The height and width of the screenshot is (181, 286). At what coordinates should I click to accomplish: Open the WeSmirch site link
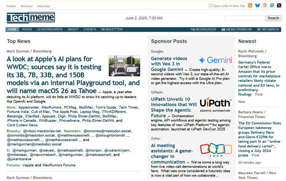click(x=268, y=29)
